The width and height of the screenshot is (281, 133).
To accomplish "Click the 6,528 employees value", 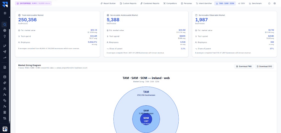I will pos(183,42).
